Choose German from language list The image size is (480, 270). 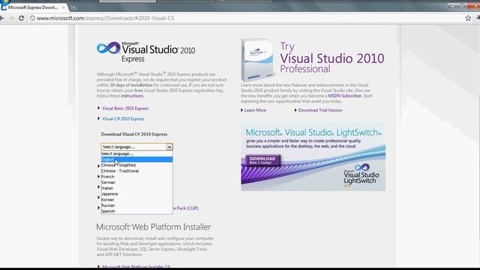click(x=136, y=182)
